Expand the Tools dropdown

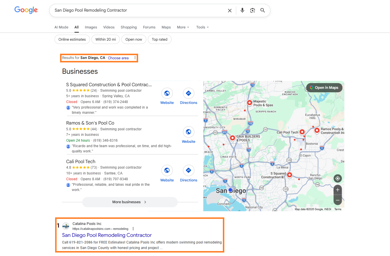click(x=203, y=27)
